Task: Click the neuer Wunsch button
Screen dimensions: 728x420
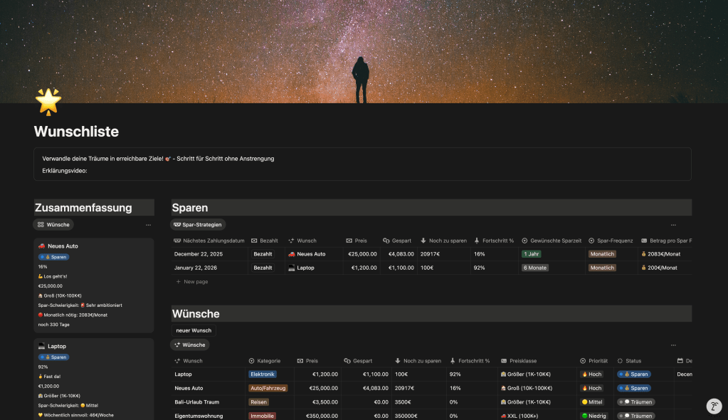Action: 194,330
